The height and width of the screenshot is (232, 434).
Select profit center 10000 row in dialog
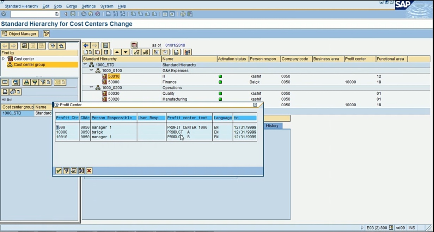click(156, 132)
